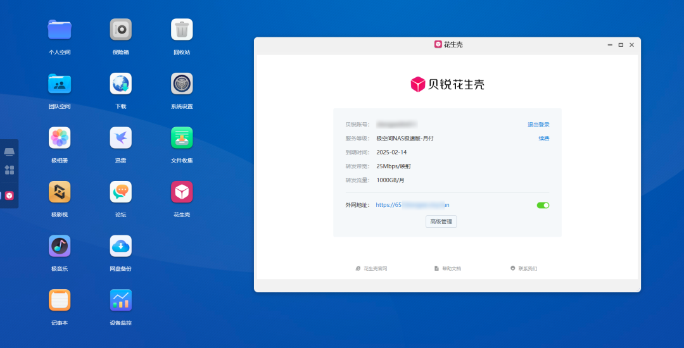Open 系统设置 system settings
The image size is (684, 348).
pos(182,84)
